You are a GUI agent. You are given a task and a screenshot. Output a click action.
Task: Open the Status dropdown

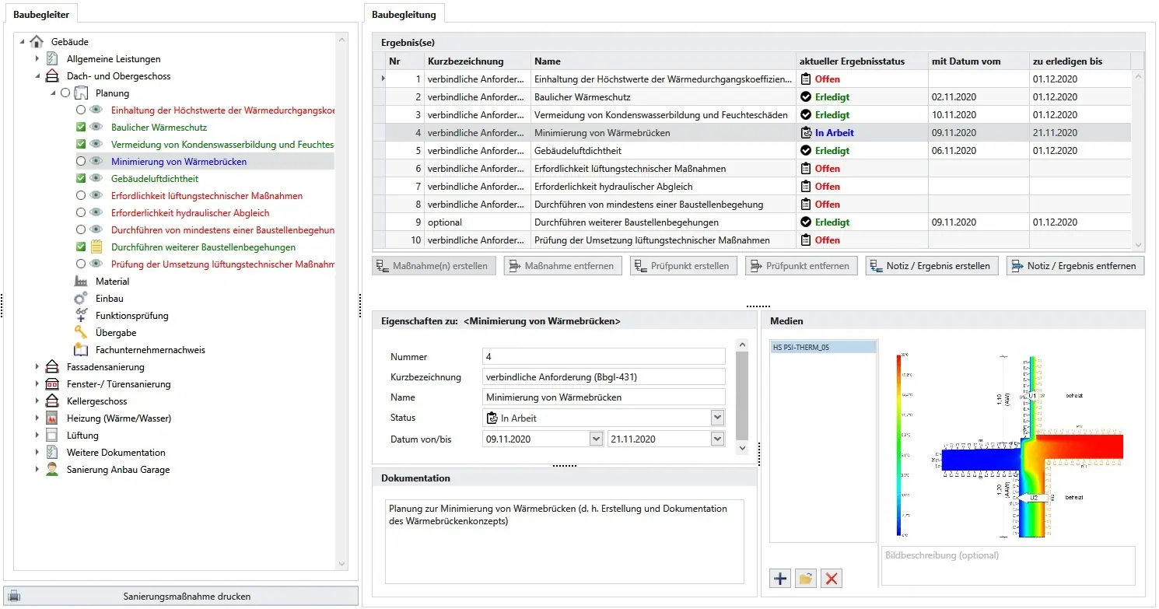(717, 418)
